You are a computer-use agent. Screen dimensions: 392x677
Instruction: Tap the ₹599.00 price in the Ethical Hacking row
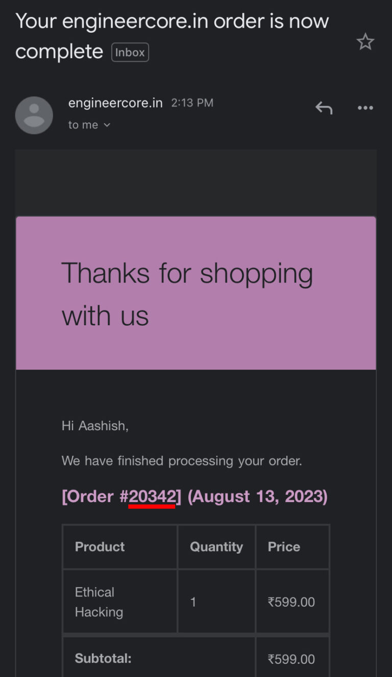coord(291,602)
